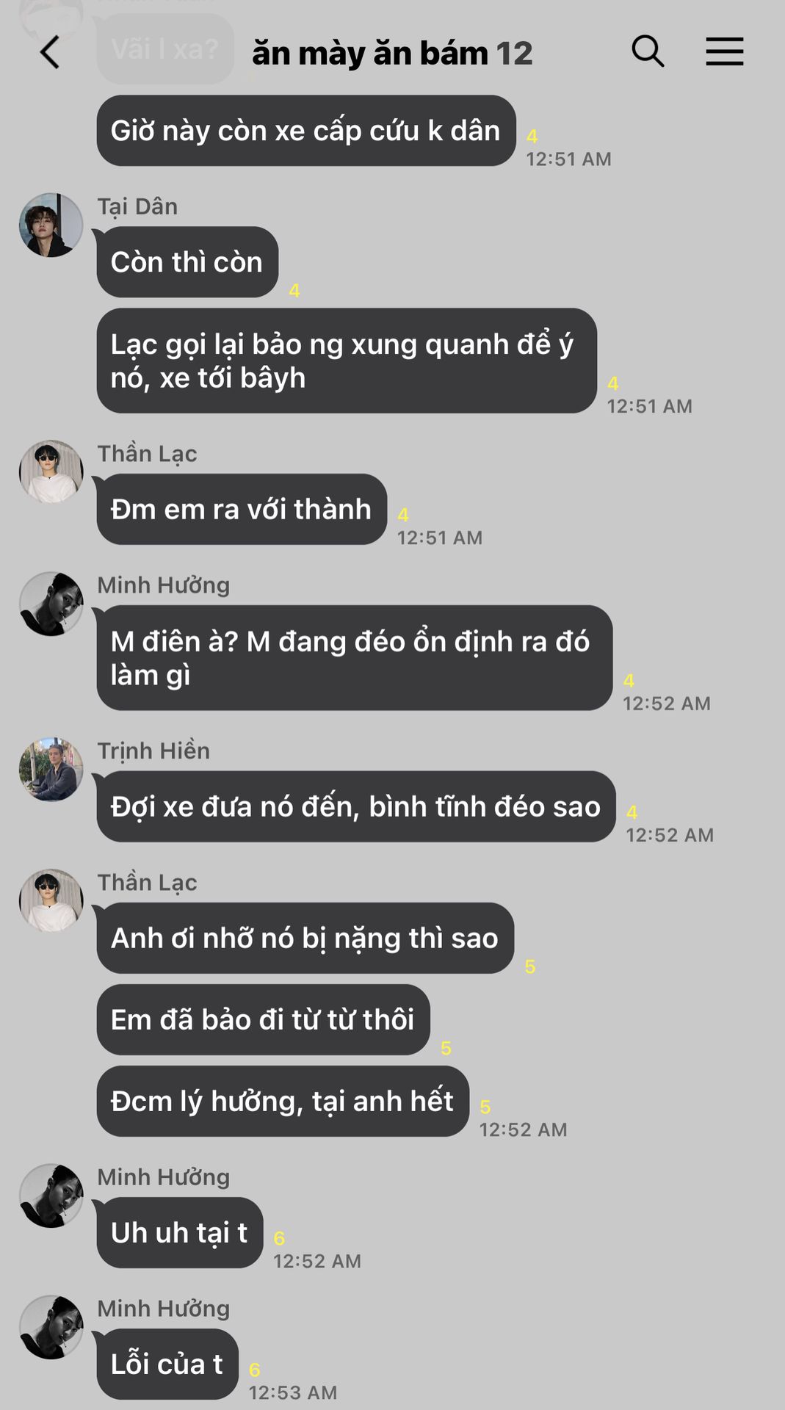Screen dimensions: 785x1410
Task: Tap the sender name 'Trịnh Hiền'
Action: [153, 751]
